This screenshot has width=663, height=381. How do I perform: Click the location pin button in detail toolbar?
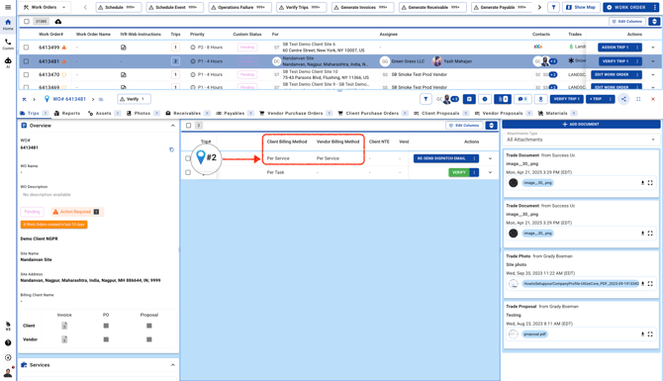[x=541, y=99]
